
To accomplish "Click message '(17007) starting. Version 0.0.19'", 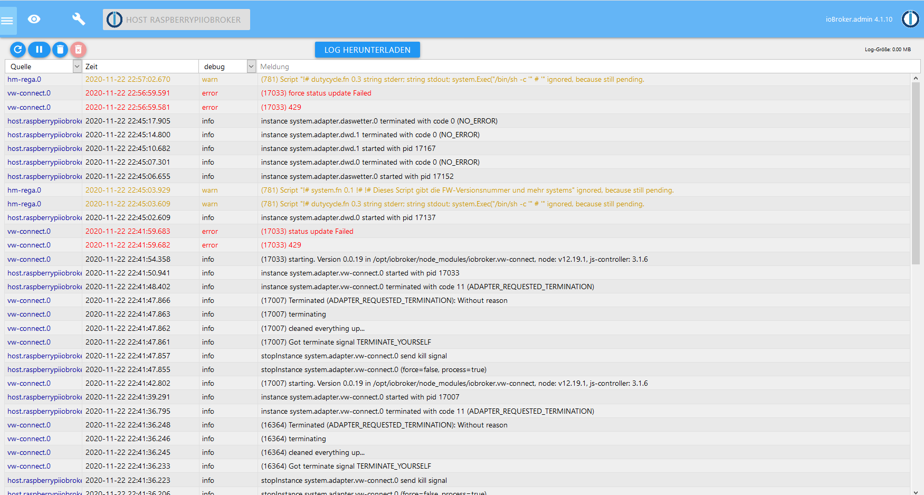I will click(x=454, y=383).
